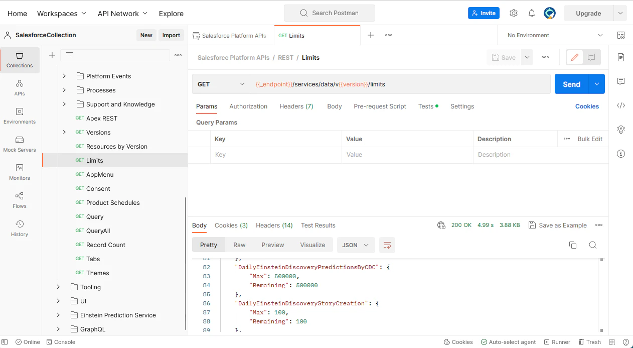Select the Raw response view

(x=239, y=245)
